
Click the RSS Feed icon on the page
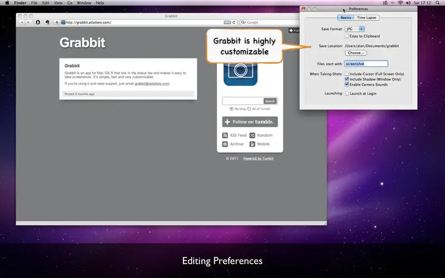(x=225, y=136)
